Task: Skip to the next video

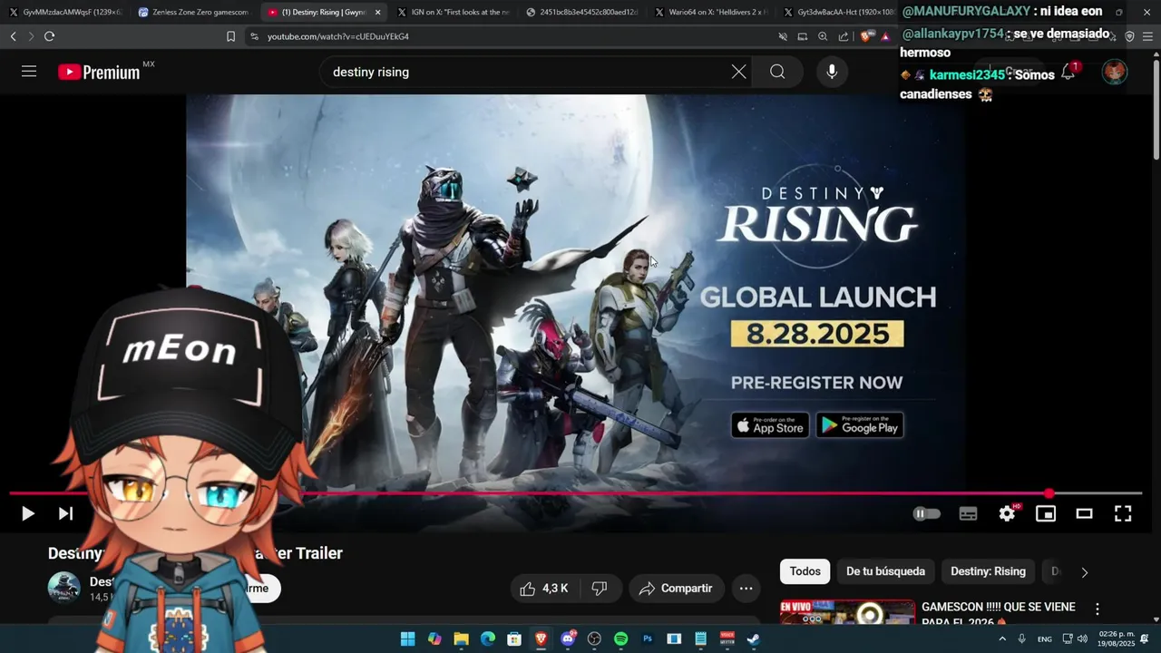Action: [65, 513]
